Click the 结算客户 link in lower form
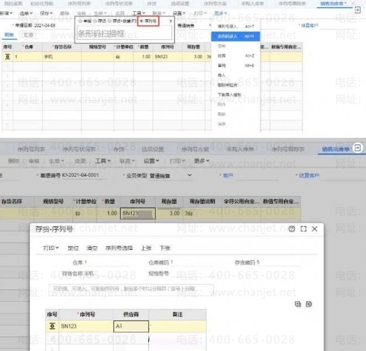 309,175
